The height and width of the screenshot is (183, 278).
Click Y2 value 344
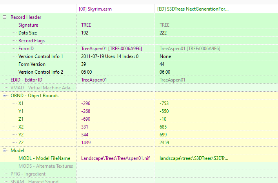tap(85, 135)
